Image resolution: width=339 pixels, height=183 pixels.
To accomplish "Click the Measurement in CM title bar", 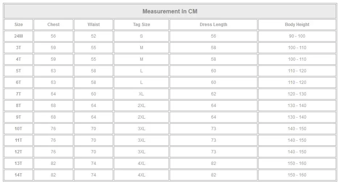I will [x=170, y=11].
